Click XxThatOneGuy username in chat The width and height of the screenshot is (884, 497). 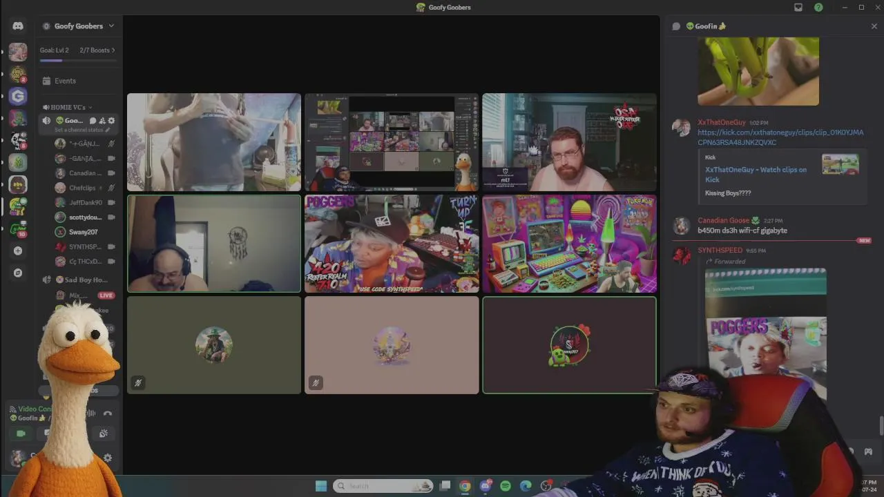[722, 122]
